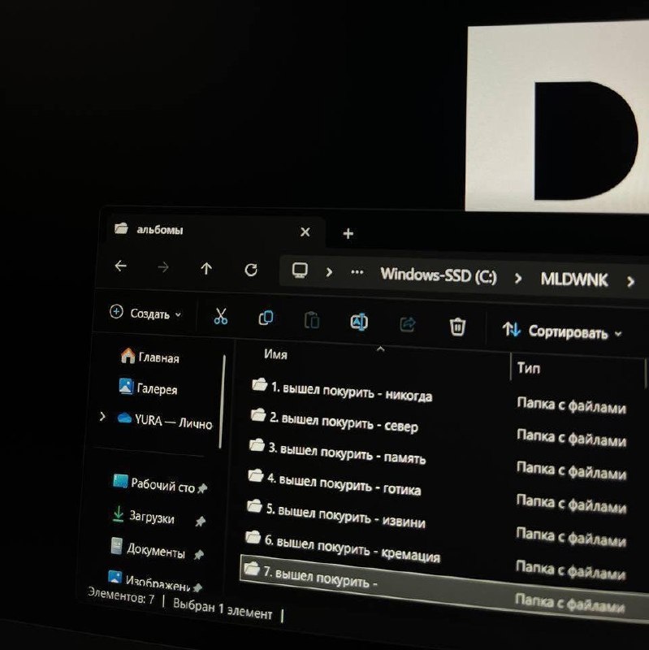This screenshot has width=649, height=650.
Task: Sort by the Имя column header
Action: (x=275, y=354)
